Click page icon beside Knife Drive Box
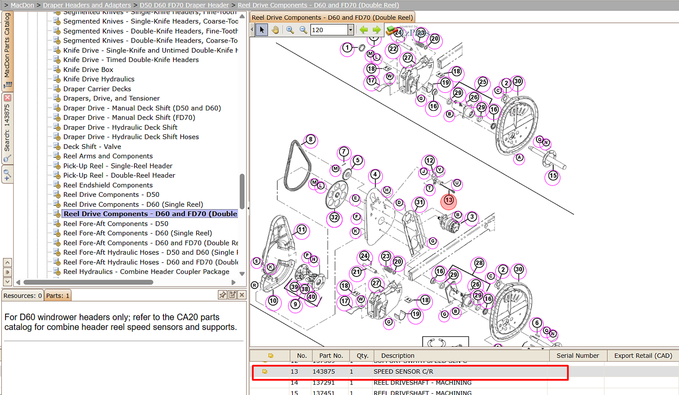The image size is (679, 395). tap(57, 70)
